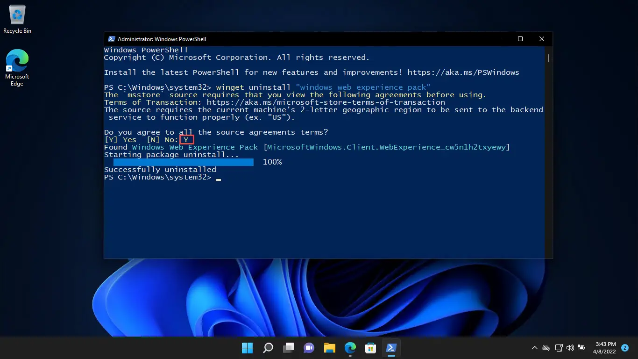The height and width of the screenshot is (359, 638).
Task: Click battery status tray icon
Action: 581,348
